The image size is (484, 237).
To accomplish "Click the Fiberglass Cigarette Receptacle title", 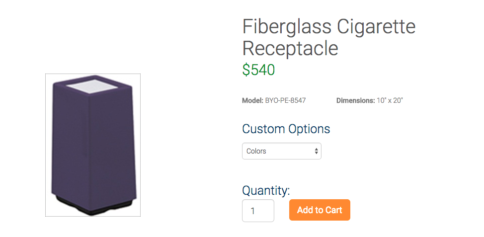I will point(329,37).
